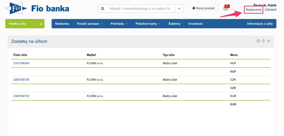Expand the Platobné karty menu
This screenshot has width=284, height=136.
click(148, 24)
